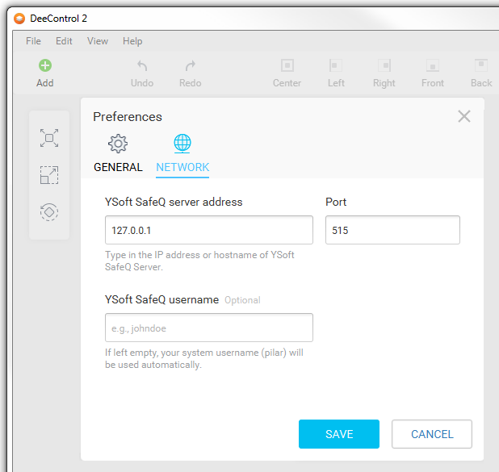Viewport: 499px width, 472px height.
Task: Select the move tool in left sidebar
Action: click(49, 139)
